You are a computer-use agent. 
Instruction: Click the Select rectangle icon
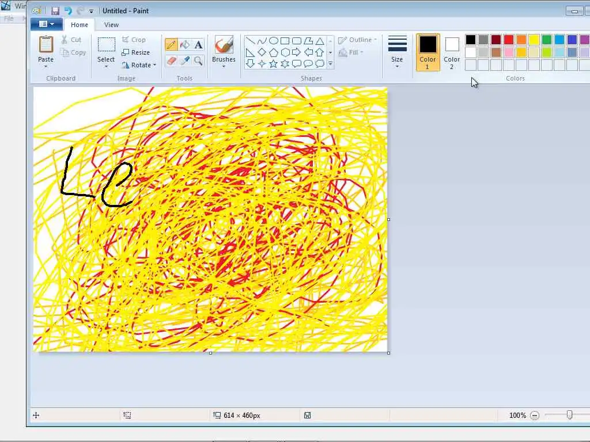pyautogui.click(x=107, y=45)
